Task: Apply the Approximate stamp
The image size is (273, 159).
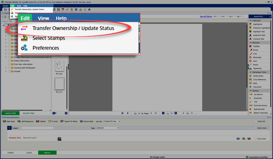Action: (259, 109)
